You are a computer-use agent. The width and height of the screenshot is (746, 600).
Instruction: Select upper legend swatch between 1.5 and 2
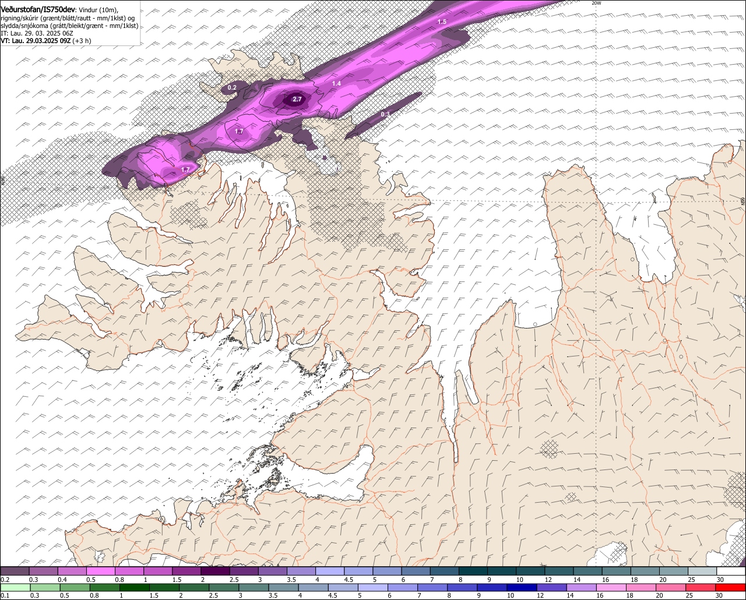(x=186, y=571)
